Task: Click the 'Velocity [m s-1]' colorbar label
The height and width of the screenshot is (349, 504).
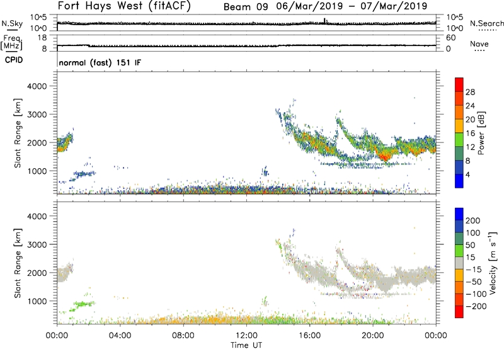Action: [x=493, y=263]
